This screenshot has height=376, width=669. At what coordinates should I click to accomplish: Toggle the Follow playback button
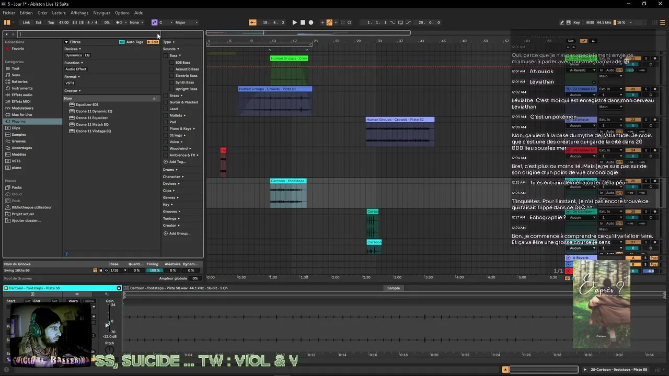253,22
